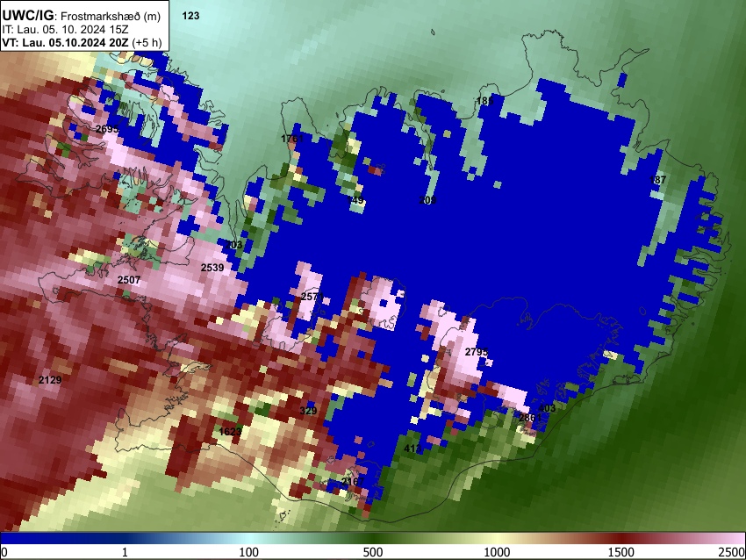The height and width of the screenshot is (560, 746).
Task: Click the legend label '1500'
Action: 620,552
